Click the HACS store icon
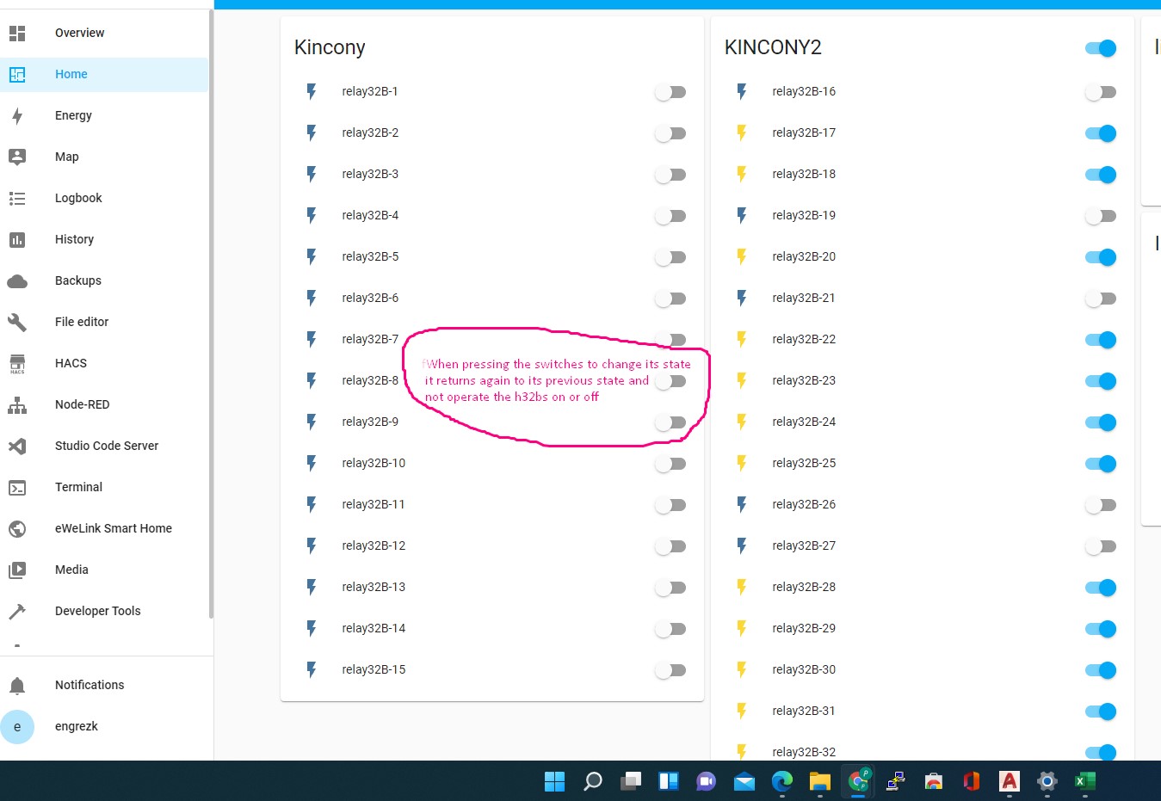This screenshot has width=1161, height=801. click(x=17, y=364)
